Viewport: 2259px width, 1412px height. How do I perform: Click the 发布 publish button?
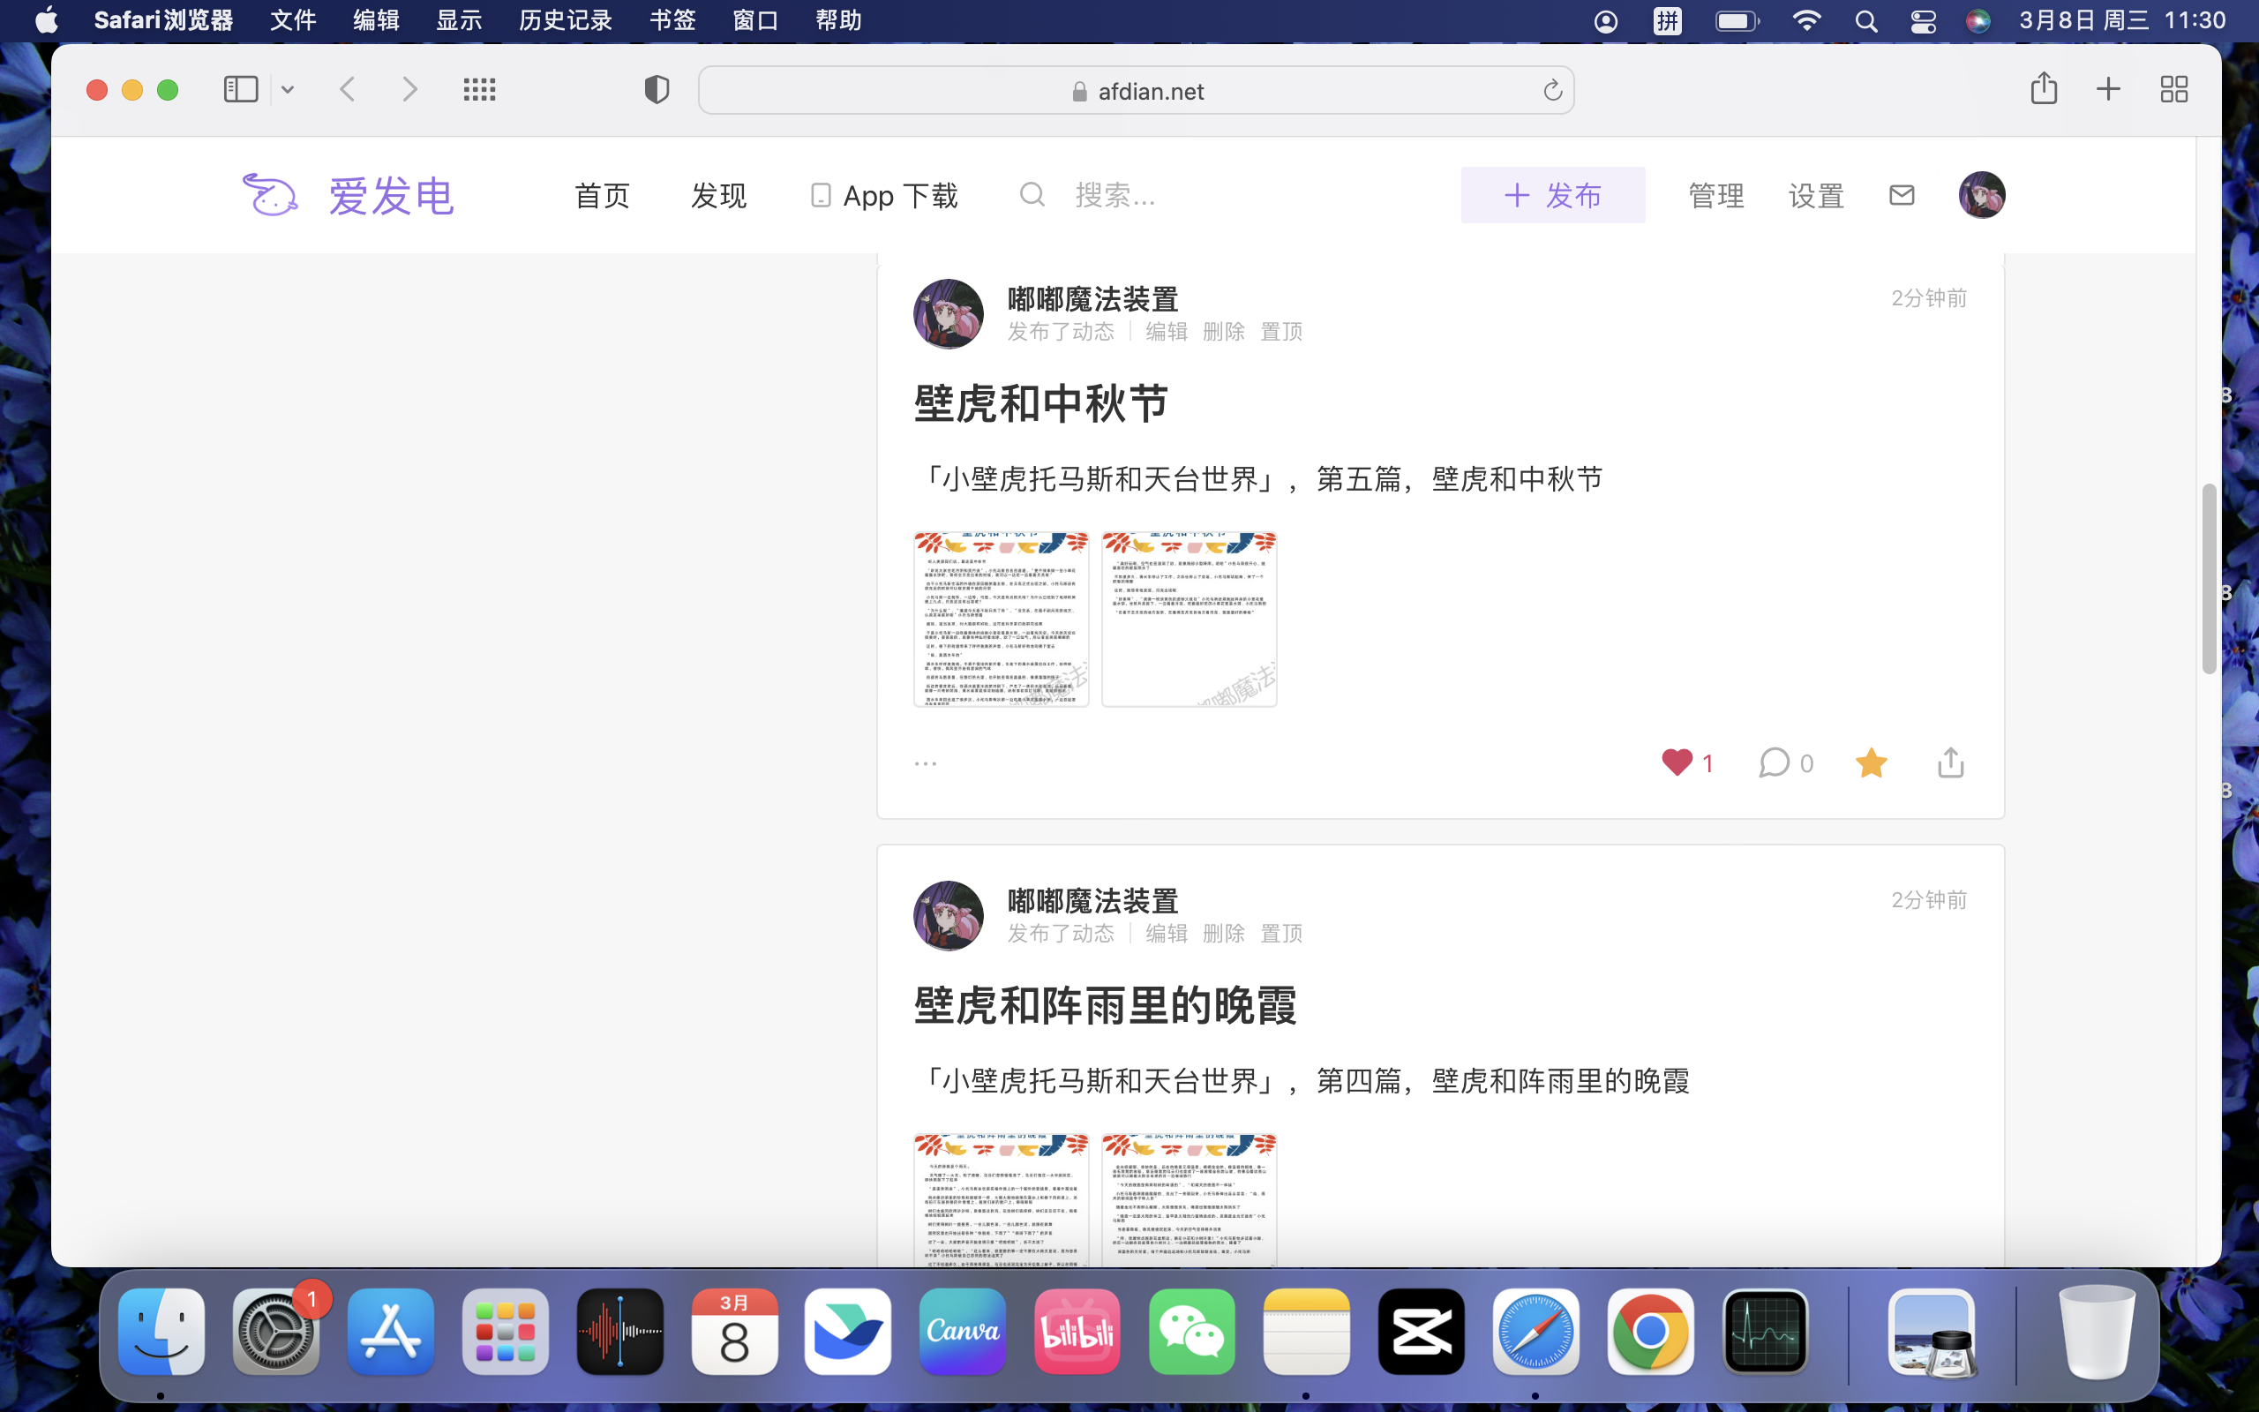[1552, 194]
